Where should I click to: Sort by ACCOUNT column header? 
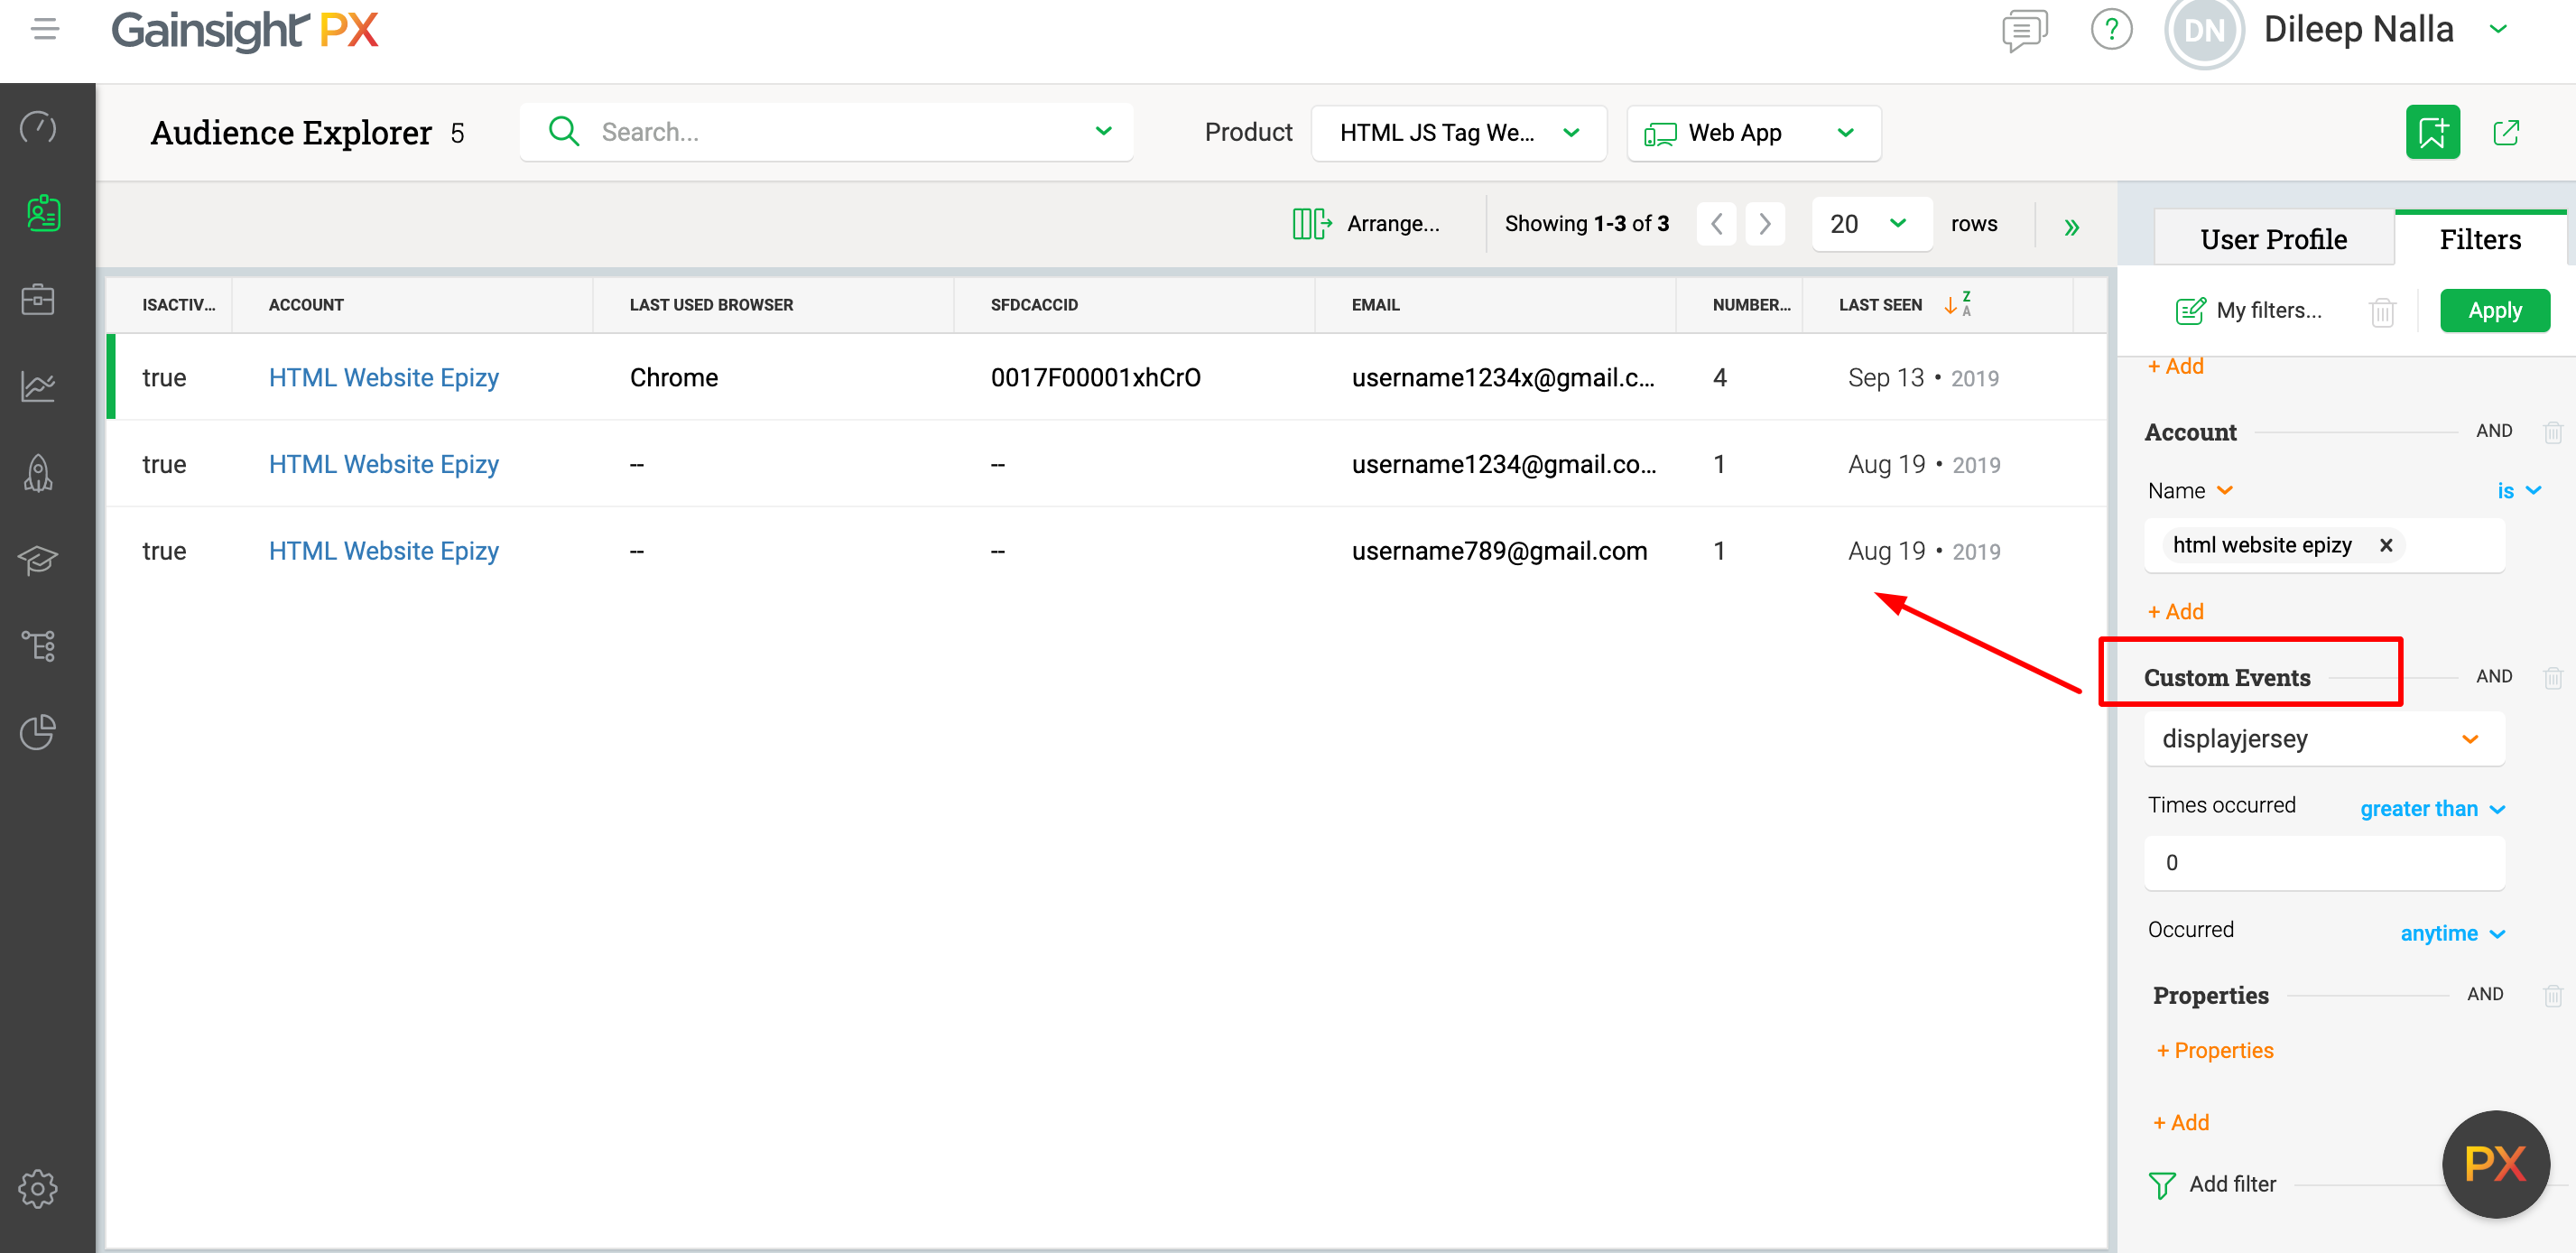306,305
